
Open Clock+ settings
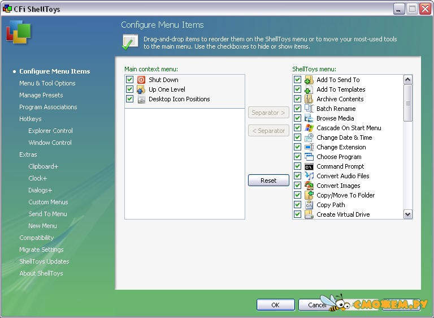[38, 178]
